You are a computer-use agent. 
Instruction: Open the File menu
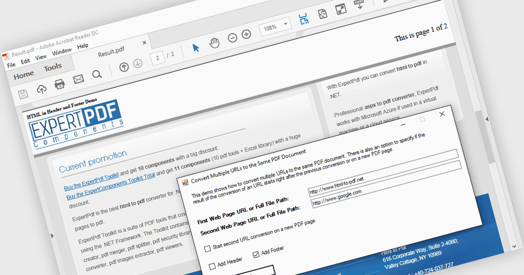tap(11, 65)
